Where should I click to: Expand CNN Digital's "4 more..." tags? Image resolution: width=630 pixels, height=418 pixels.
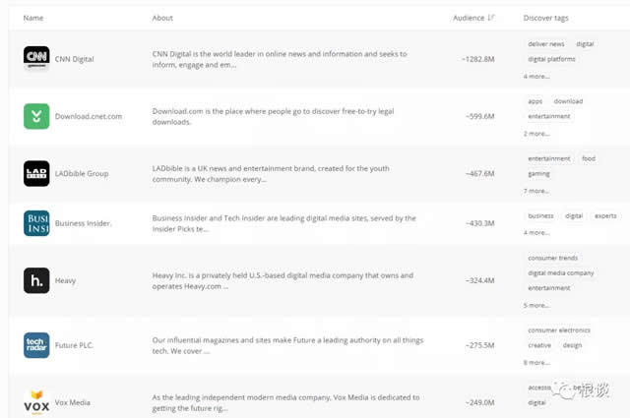point(536,76)
